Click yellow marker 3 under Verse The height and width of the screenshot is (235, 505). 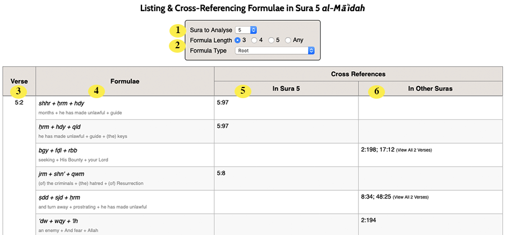[18, 91]
